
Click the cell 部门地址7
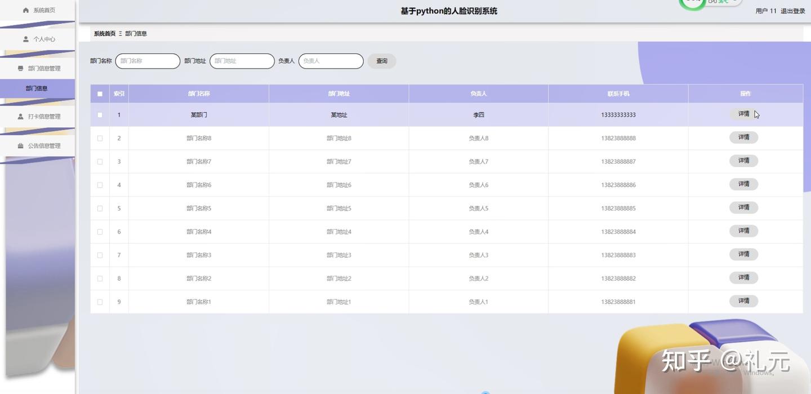click(339, 162)
